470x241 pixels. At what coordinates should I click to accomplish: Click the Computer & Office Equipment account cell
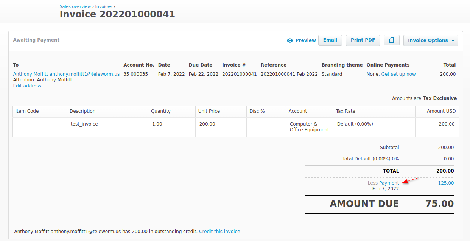pos(309,127)
